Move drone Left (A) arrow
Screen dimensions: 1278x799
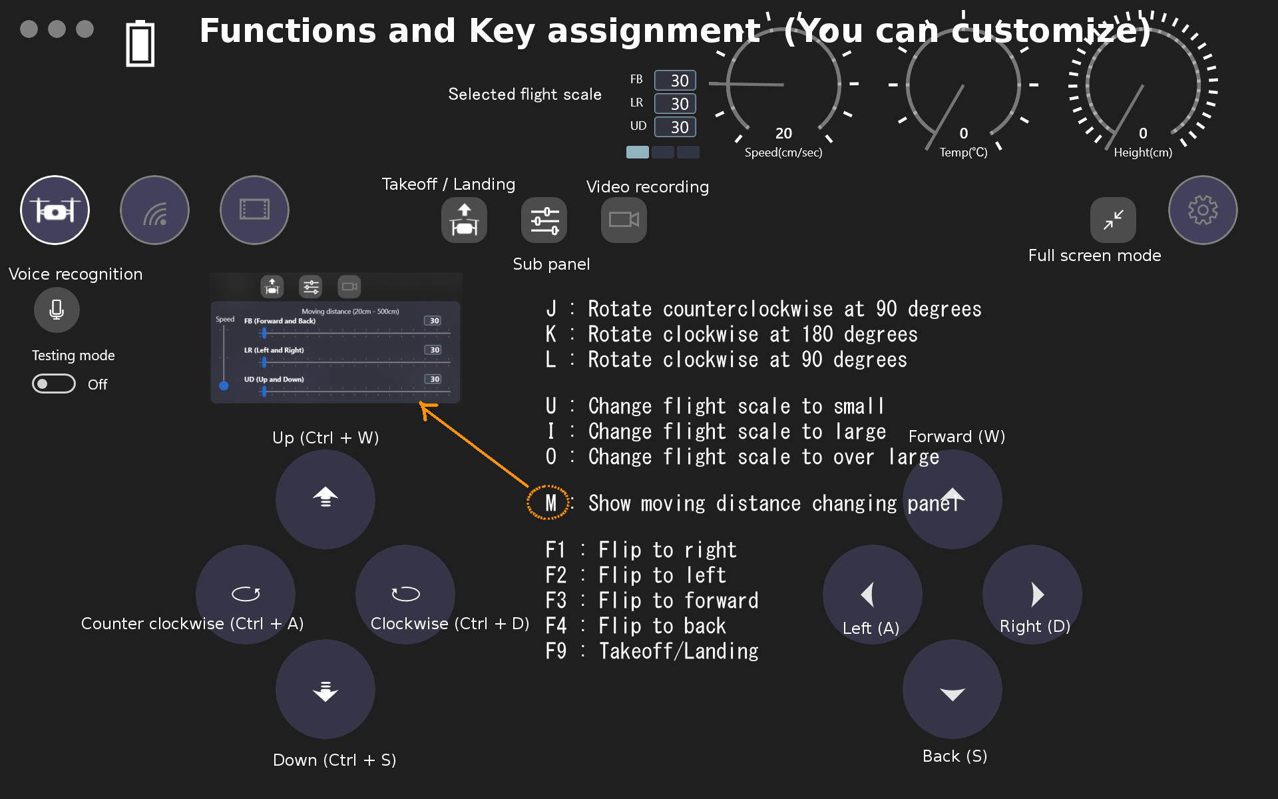pos(872,594)
